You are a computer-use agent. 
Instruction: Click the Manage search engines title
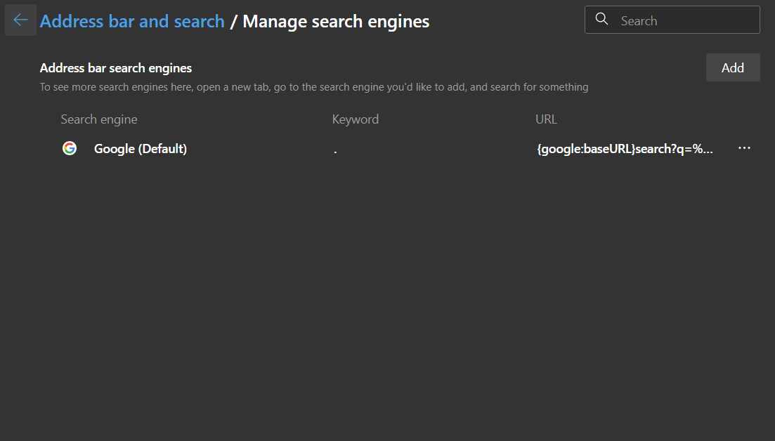click(x=336, y=21)
